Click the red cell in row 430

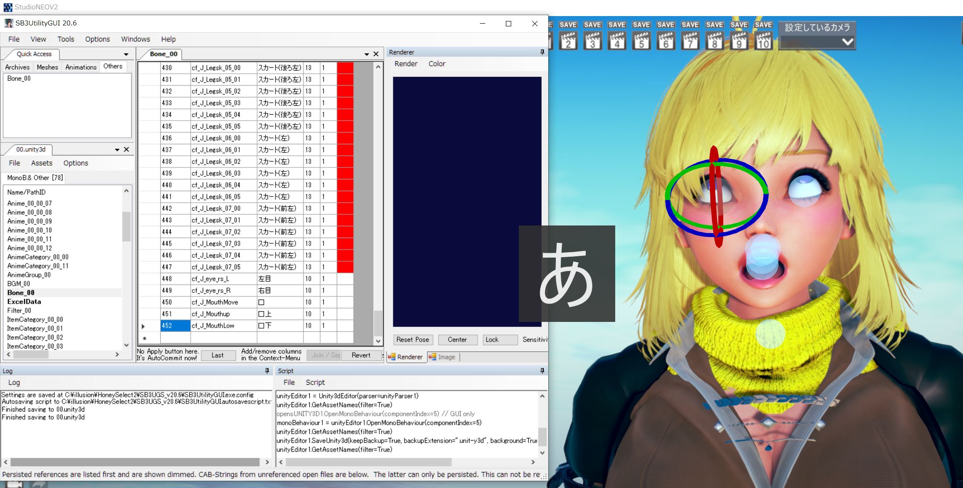pos(345,68)
